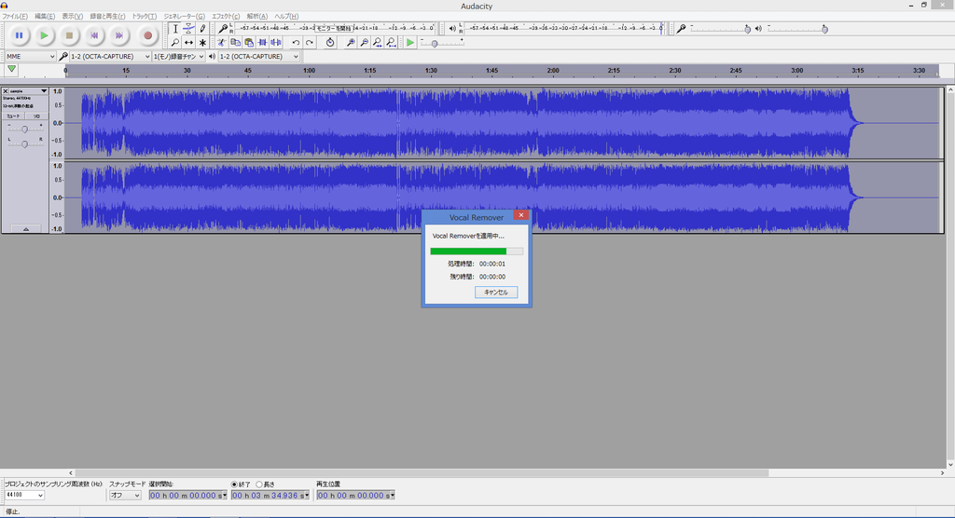Click the Redo arrow icon
Image resolution: width=955 pixels, height=518 pixels.
(310, 43)
